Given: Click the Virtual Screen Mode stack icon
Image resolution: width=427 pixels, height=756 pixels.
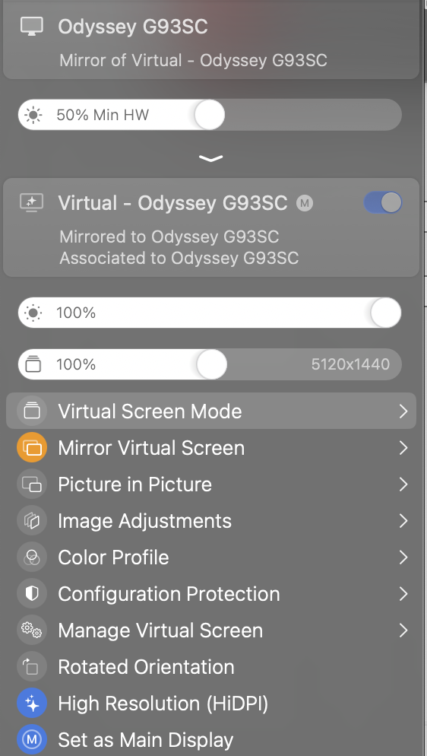Looking at the screenshot, I should (32, 411).
